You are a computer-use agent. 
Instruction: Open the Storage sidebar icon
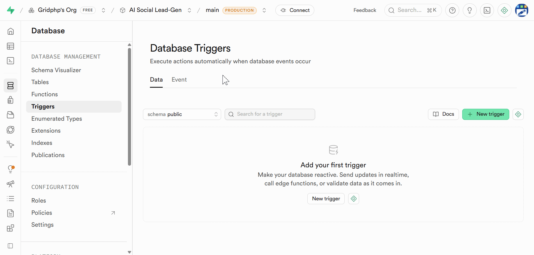tap(11, 115)
